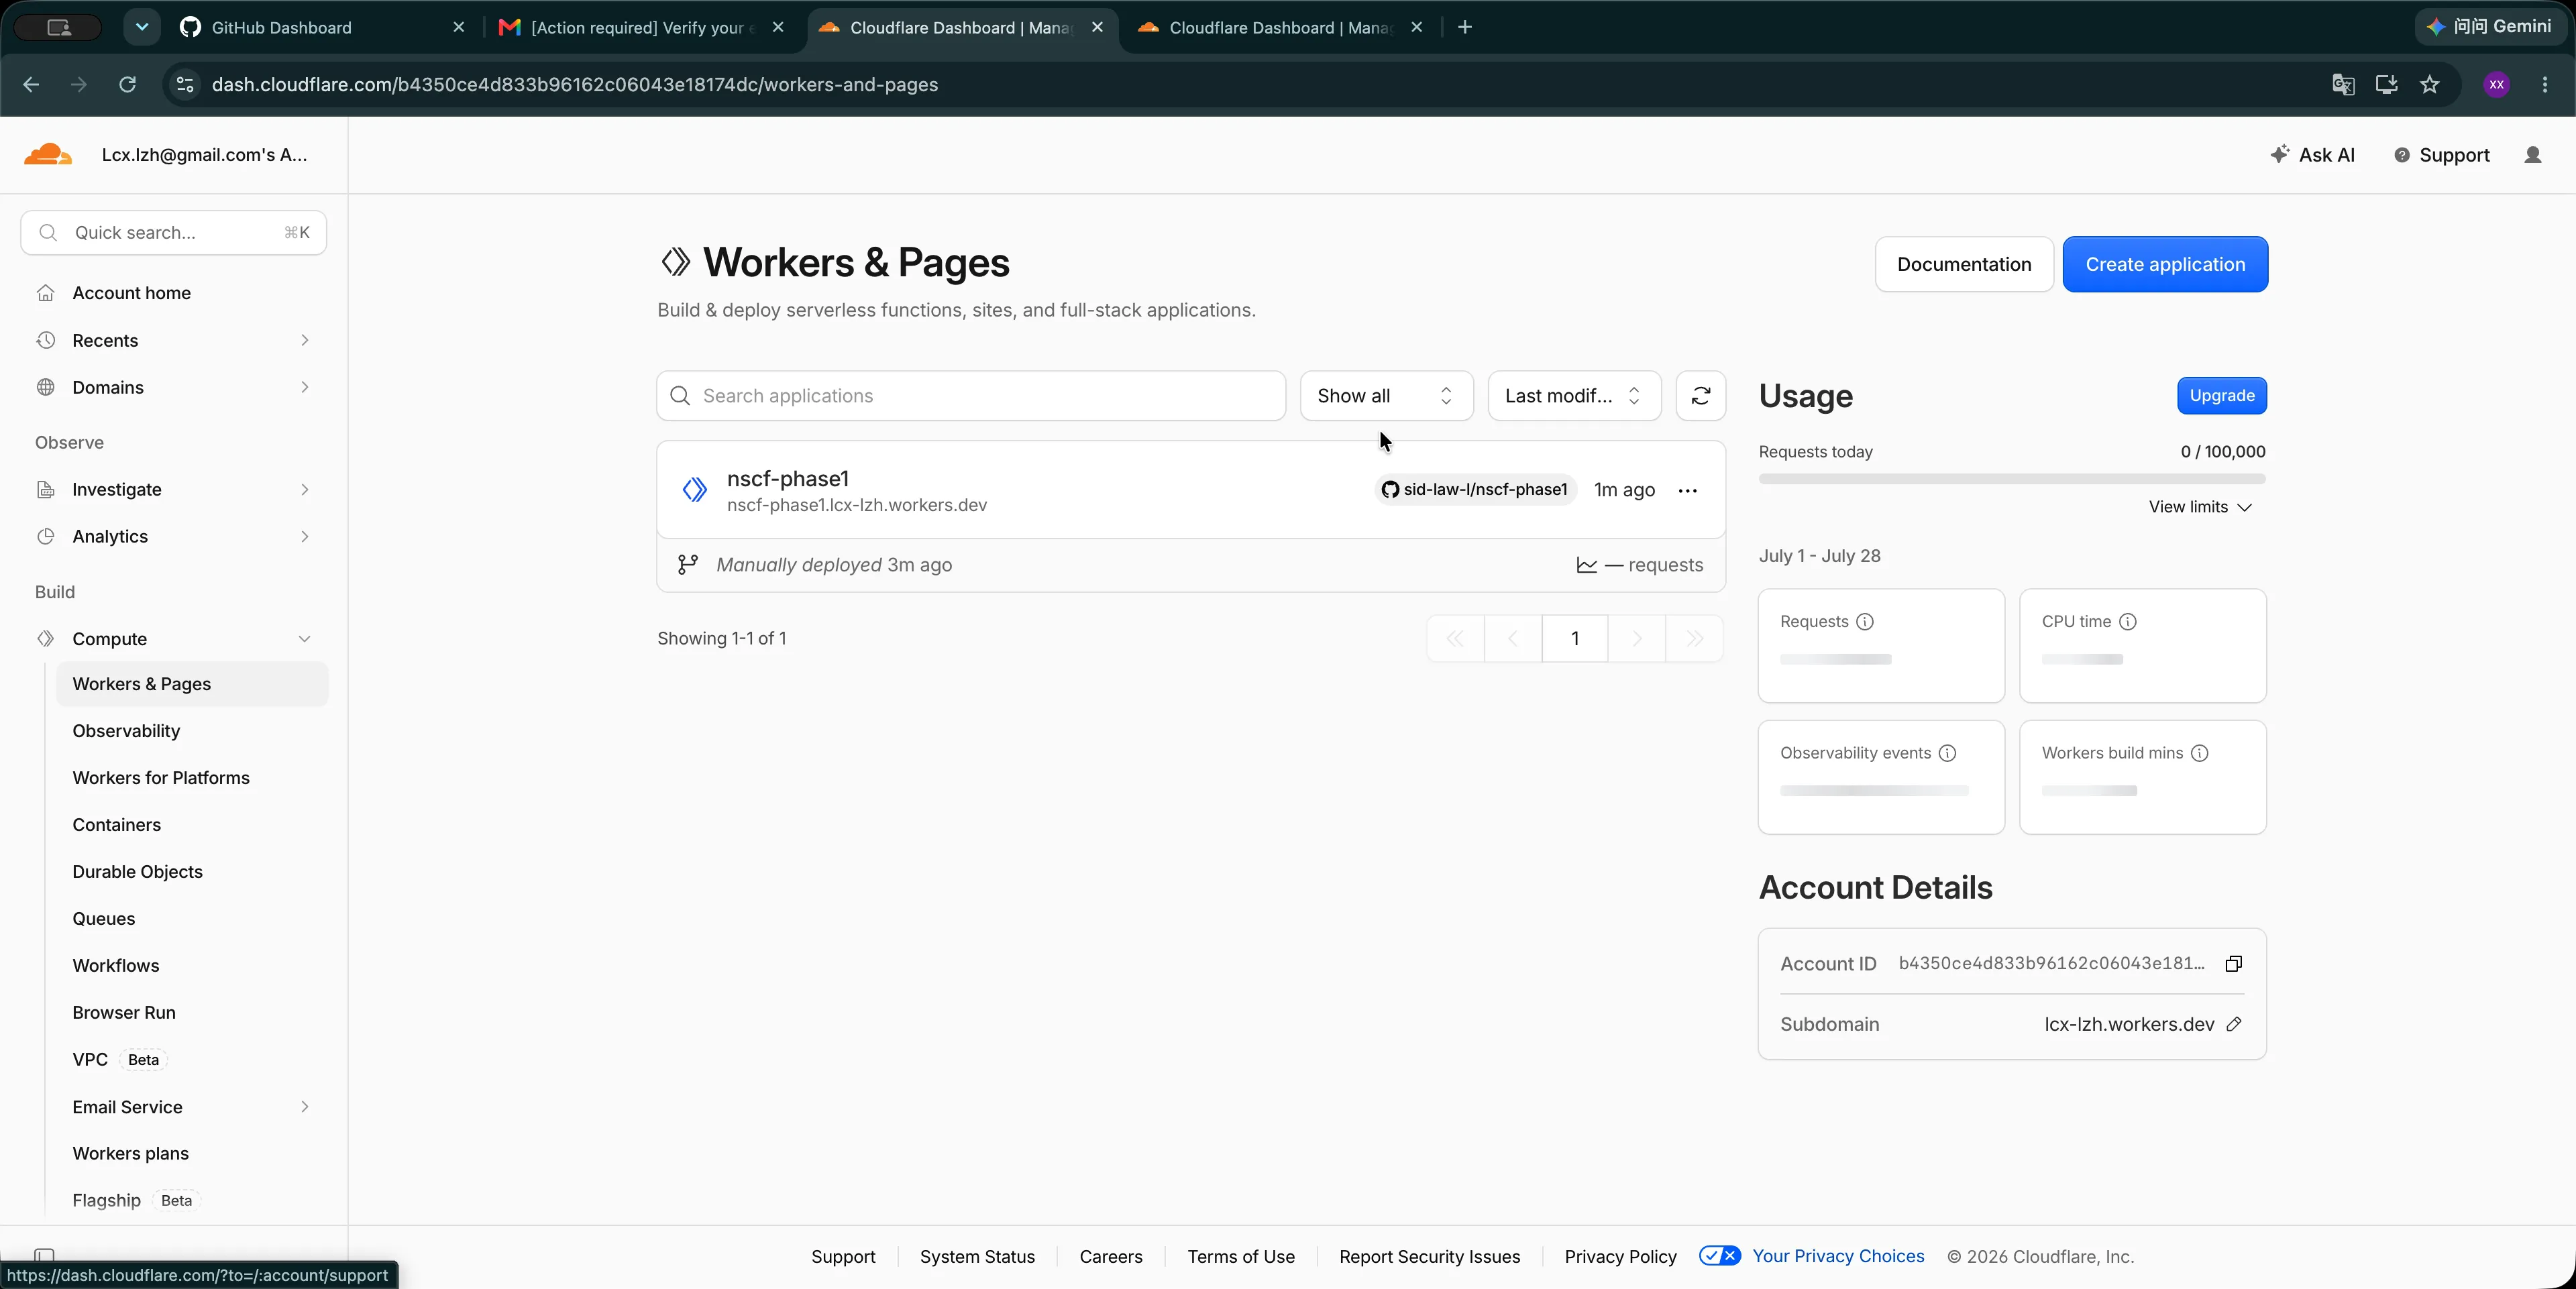Click the translate page icon

click(2342, 85)
